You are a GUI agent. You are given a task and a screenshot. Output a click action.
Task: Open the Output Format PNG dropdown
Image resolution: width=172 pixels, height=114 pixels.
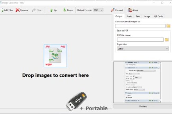coord(98,10)
